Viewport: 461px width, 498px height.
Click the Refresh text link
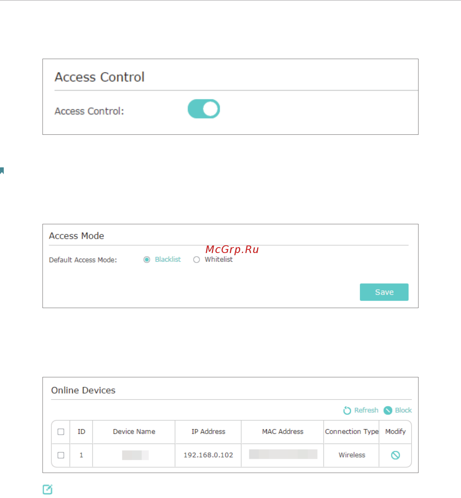click(366, 410)
